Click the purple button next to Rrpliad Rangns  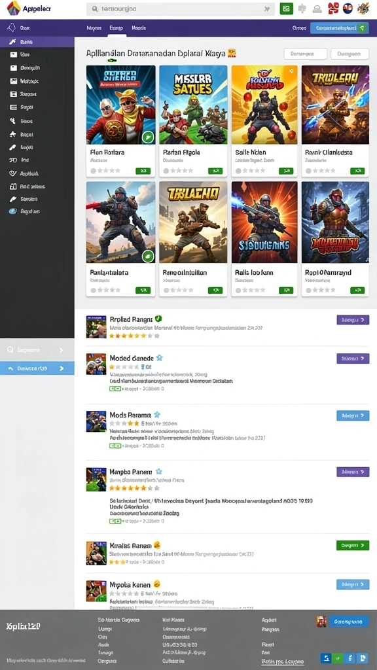tap(353, 319)
